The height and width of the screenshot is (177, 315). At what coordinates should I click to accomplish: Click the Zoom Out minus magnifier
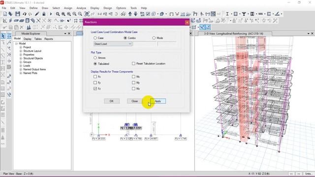tap(80, 14)
